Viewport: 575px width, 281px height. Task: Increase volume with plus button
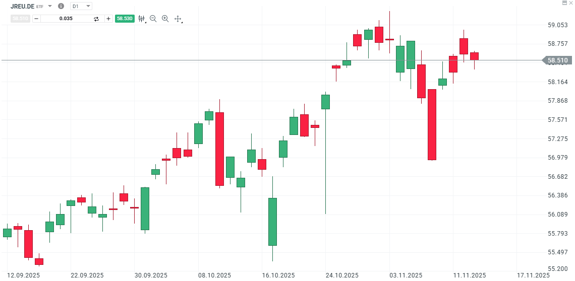point(108,19)
